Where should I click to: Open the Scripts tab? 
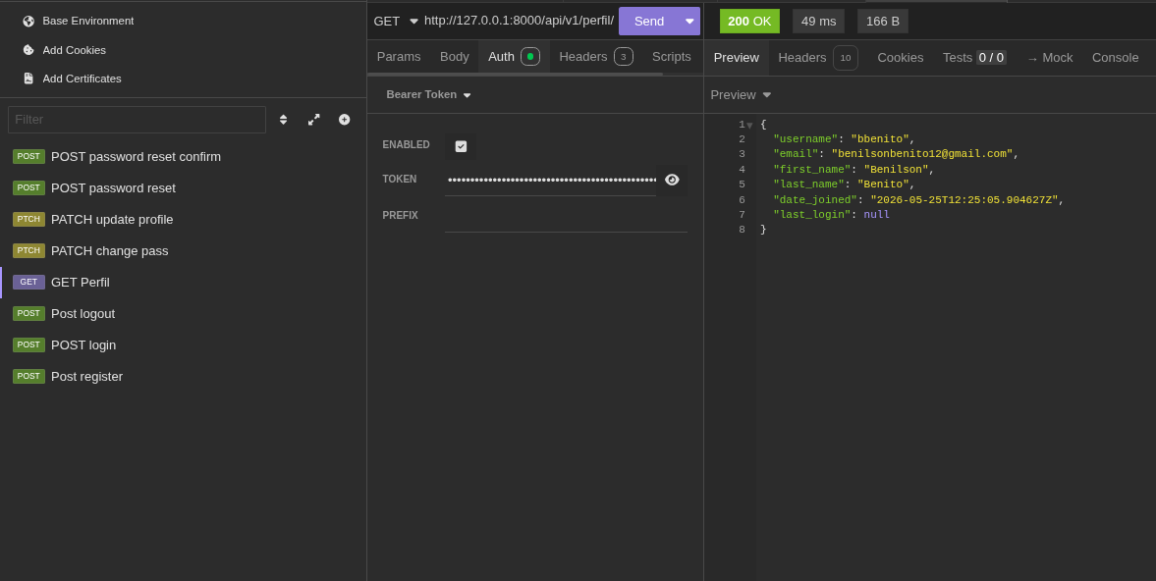[672, 57]
